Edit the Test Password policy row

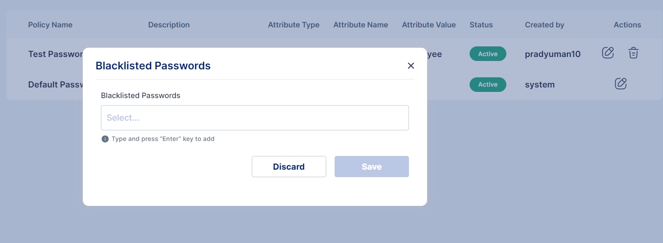point(608,53)
